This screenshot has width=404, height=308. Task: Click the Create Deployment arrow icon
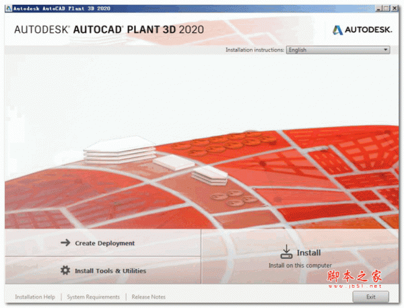click(65, 243)
